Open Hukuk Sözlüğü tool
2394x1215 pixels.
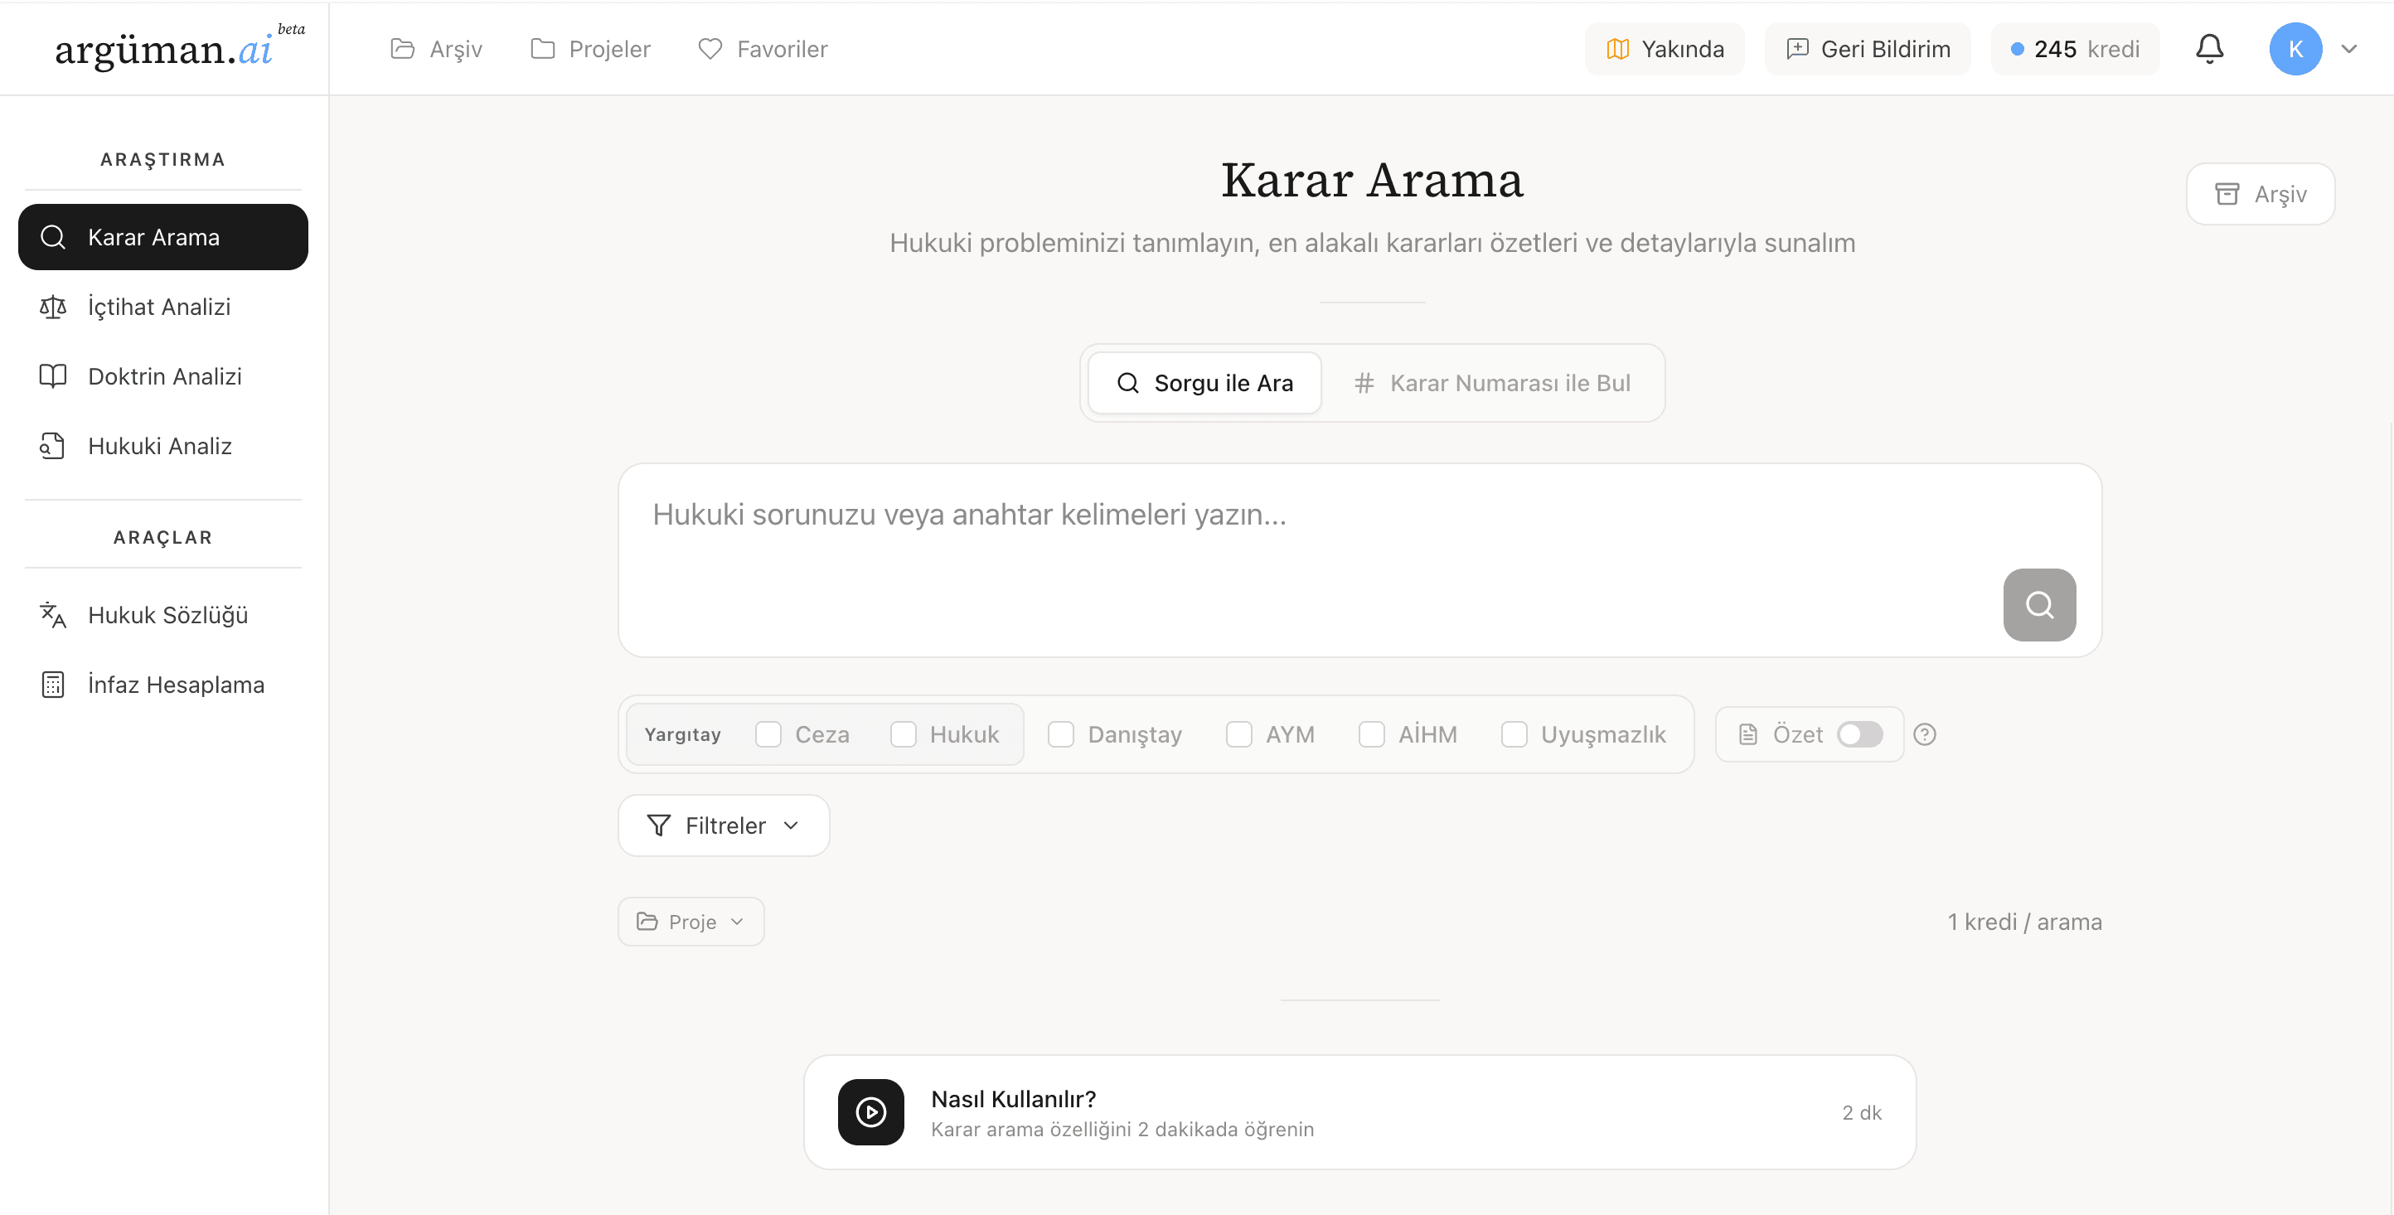point(162,615)
